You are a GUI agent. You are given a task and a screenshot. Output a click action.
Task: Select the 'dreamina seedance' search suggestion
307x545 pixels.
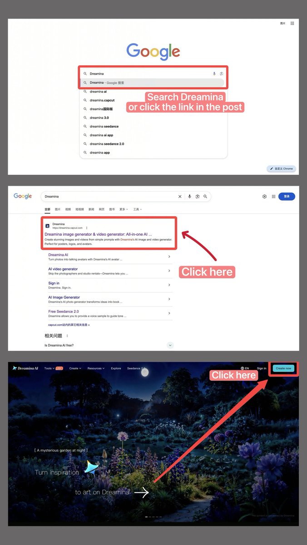[104, 126]
